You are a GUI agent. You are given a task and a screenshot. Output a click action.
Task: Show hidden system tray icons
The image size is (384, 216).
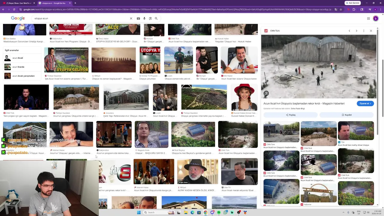coord(343,212)
